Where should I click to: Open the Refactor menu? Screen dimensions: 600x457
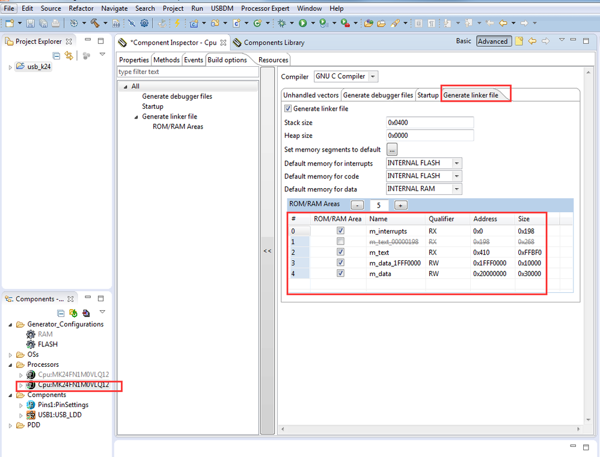(x=81, y=8)
